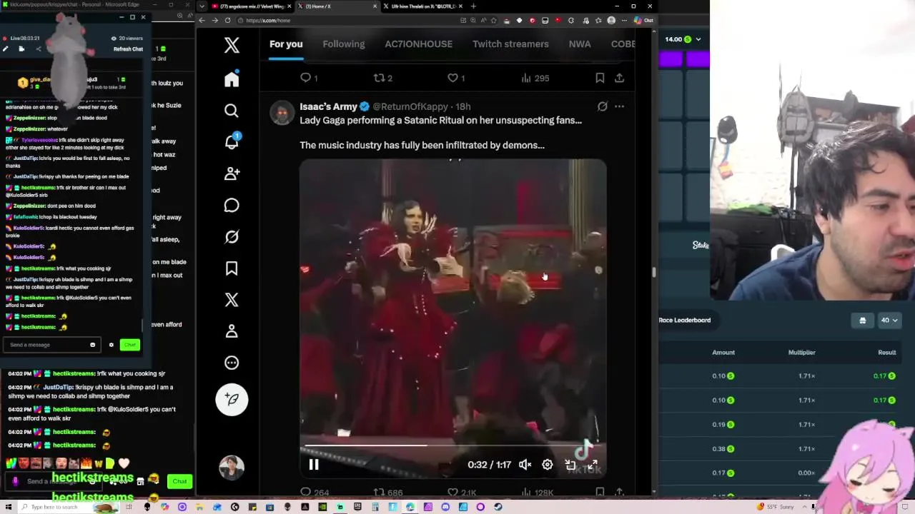
Task: Click the ghost mode icon beside the 40 dropdown
Action: pyautogui.click(x=862, y=321)
